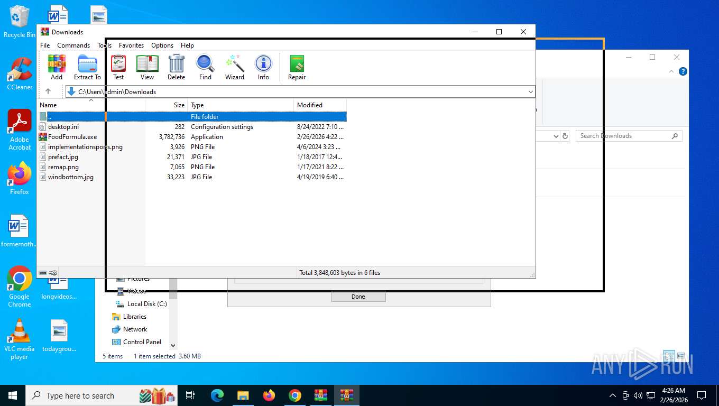Open Recycle Bin desktop icon
Screen dimensions: 719x406
coord(20,22)
